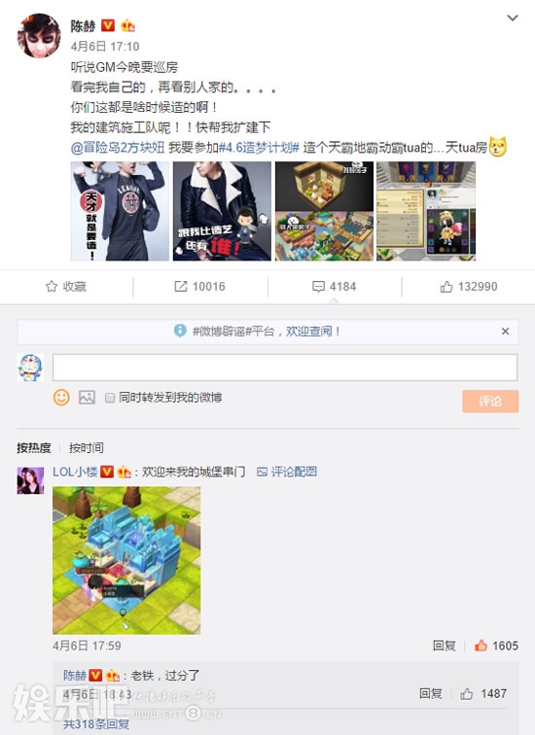Screen dimensions: 535x735
Task: Click the insert image icon in comment box
Action: (87, 398)
